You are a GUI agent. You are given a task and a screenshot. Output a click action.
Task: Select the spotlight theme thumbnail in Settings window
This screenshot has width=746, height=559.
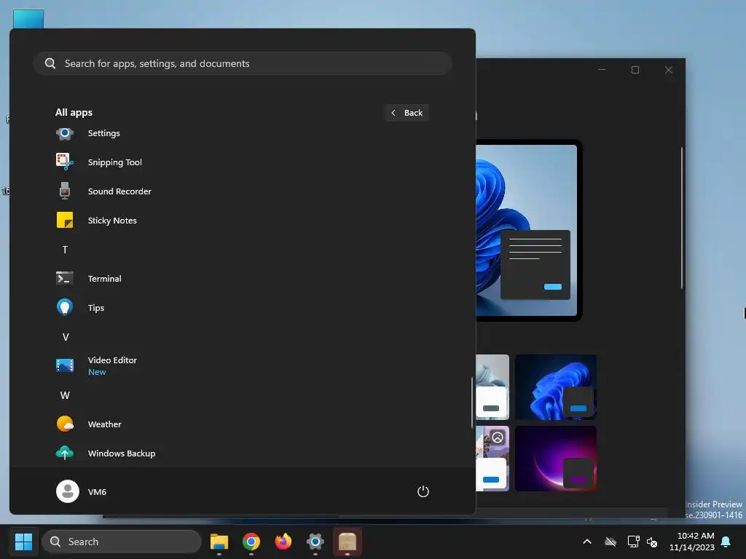pyautogui.click(x=492, y=459)
